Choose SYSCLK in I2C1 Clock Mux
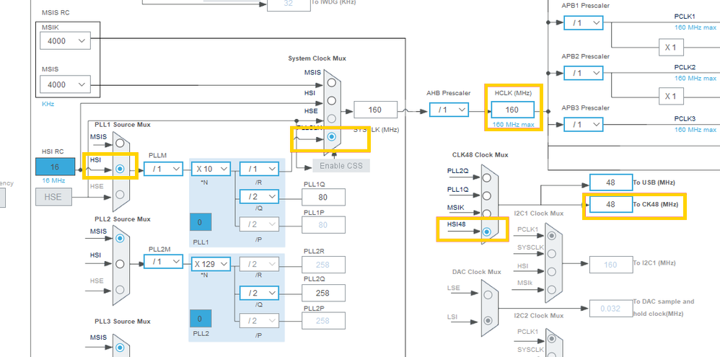 (x=551, y=253)
